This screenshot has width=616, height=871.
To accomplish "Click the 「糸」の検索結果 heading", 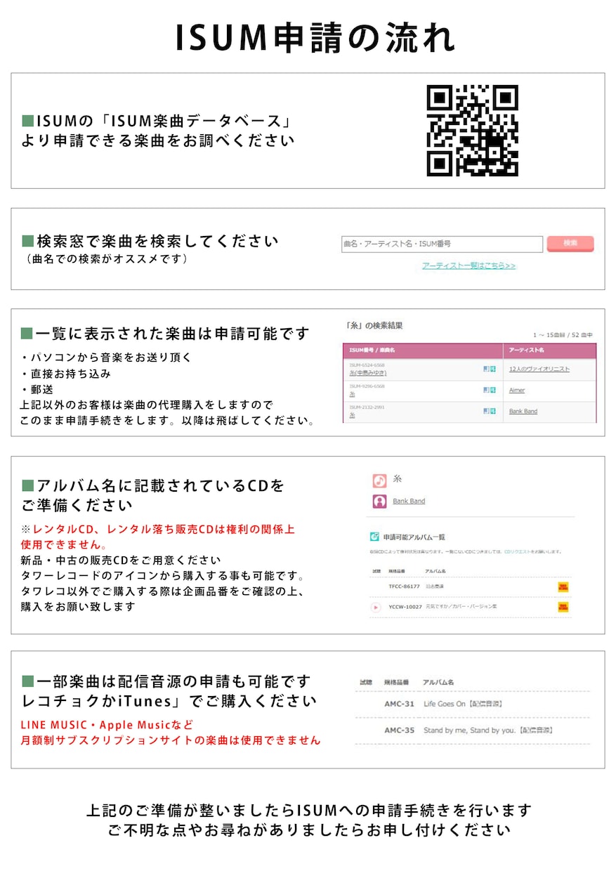I will click(x=374, y=326).
